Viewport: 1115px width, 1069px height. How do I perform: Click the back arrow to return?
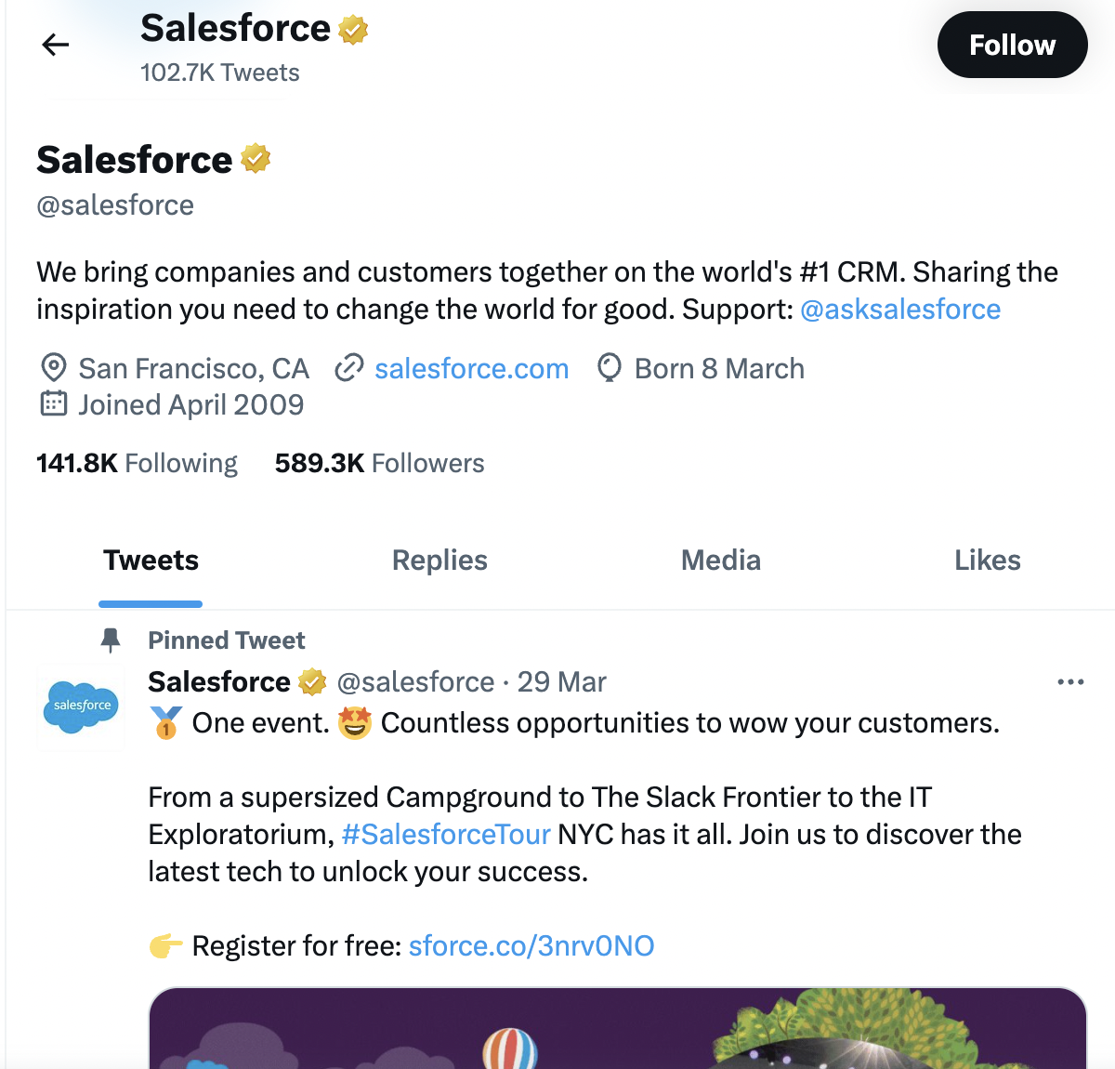(55, 44)
